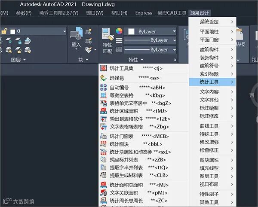Open the 赫思CAD工具 menu
Screen dimensions: 258x207
coord(172,13)
